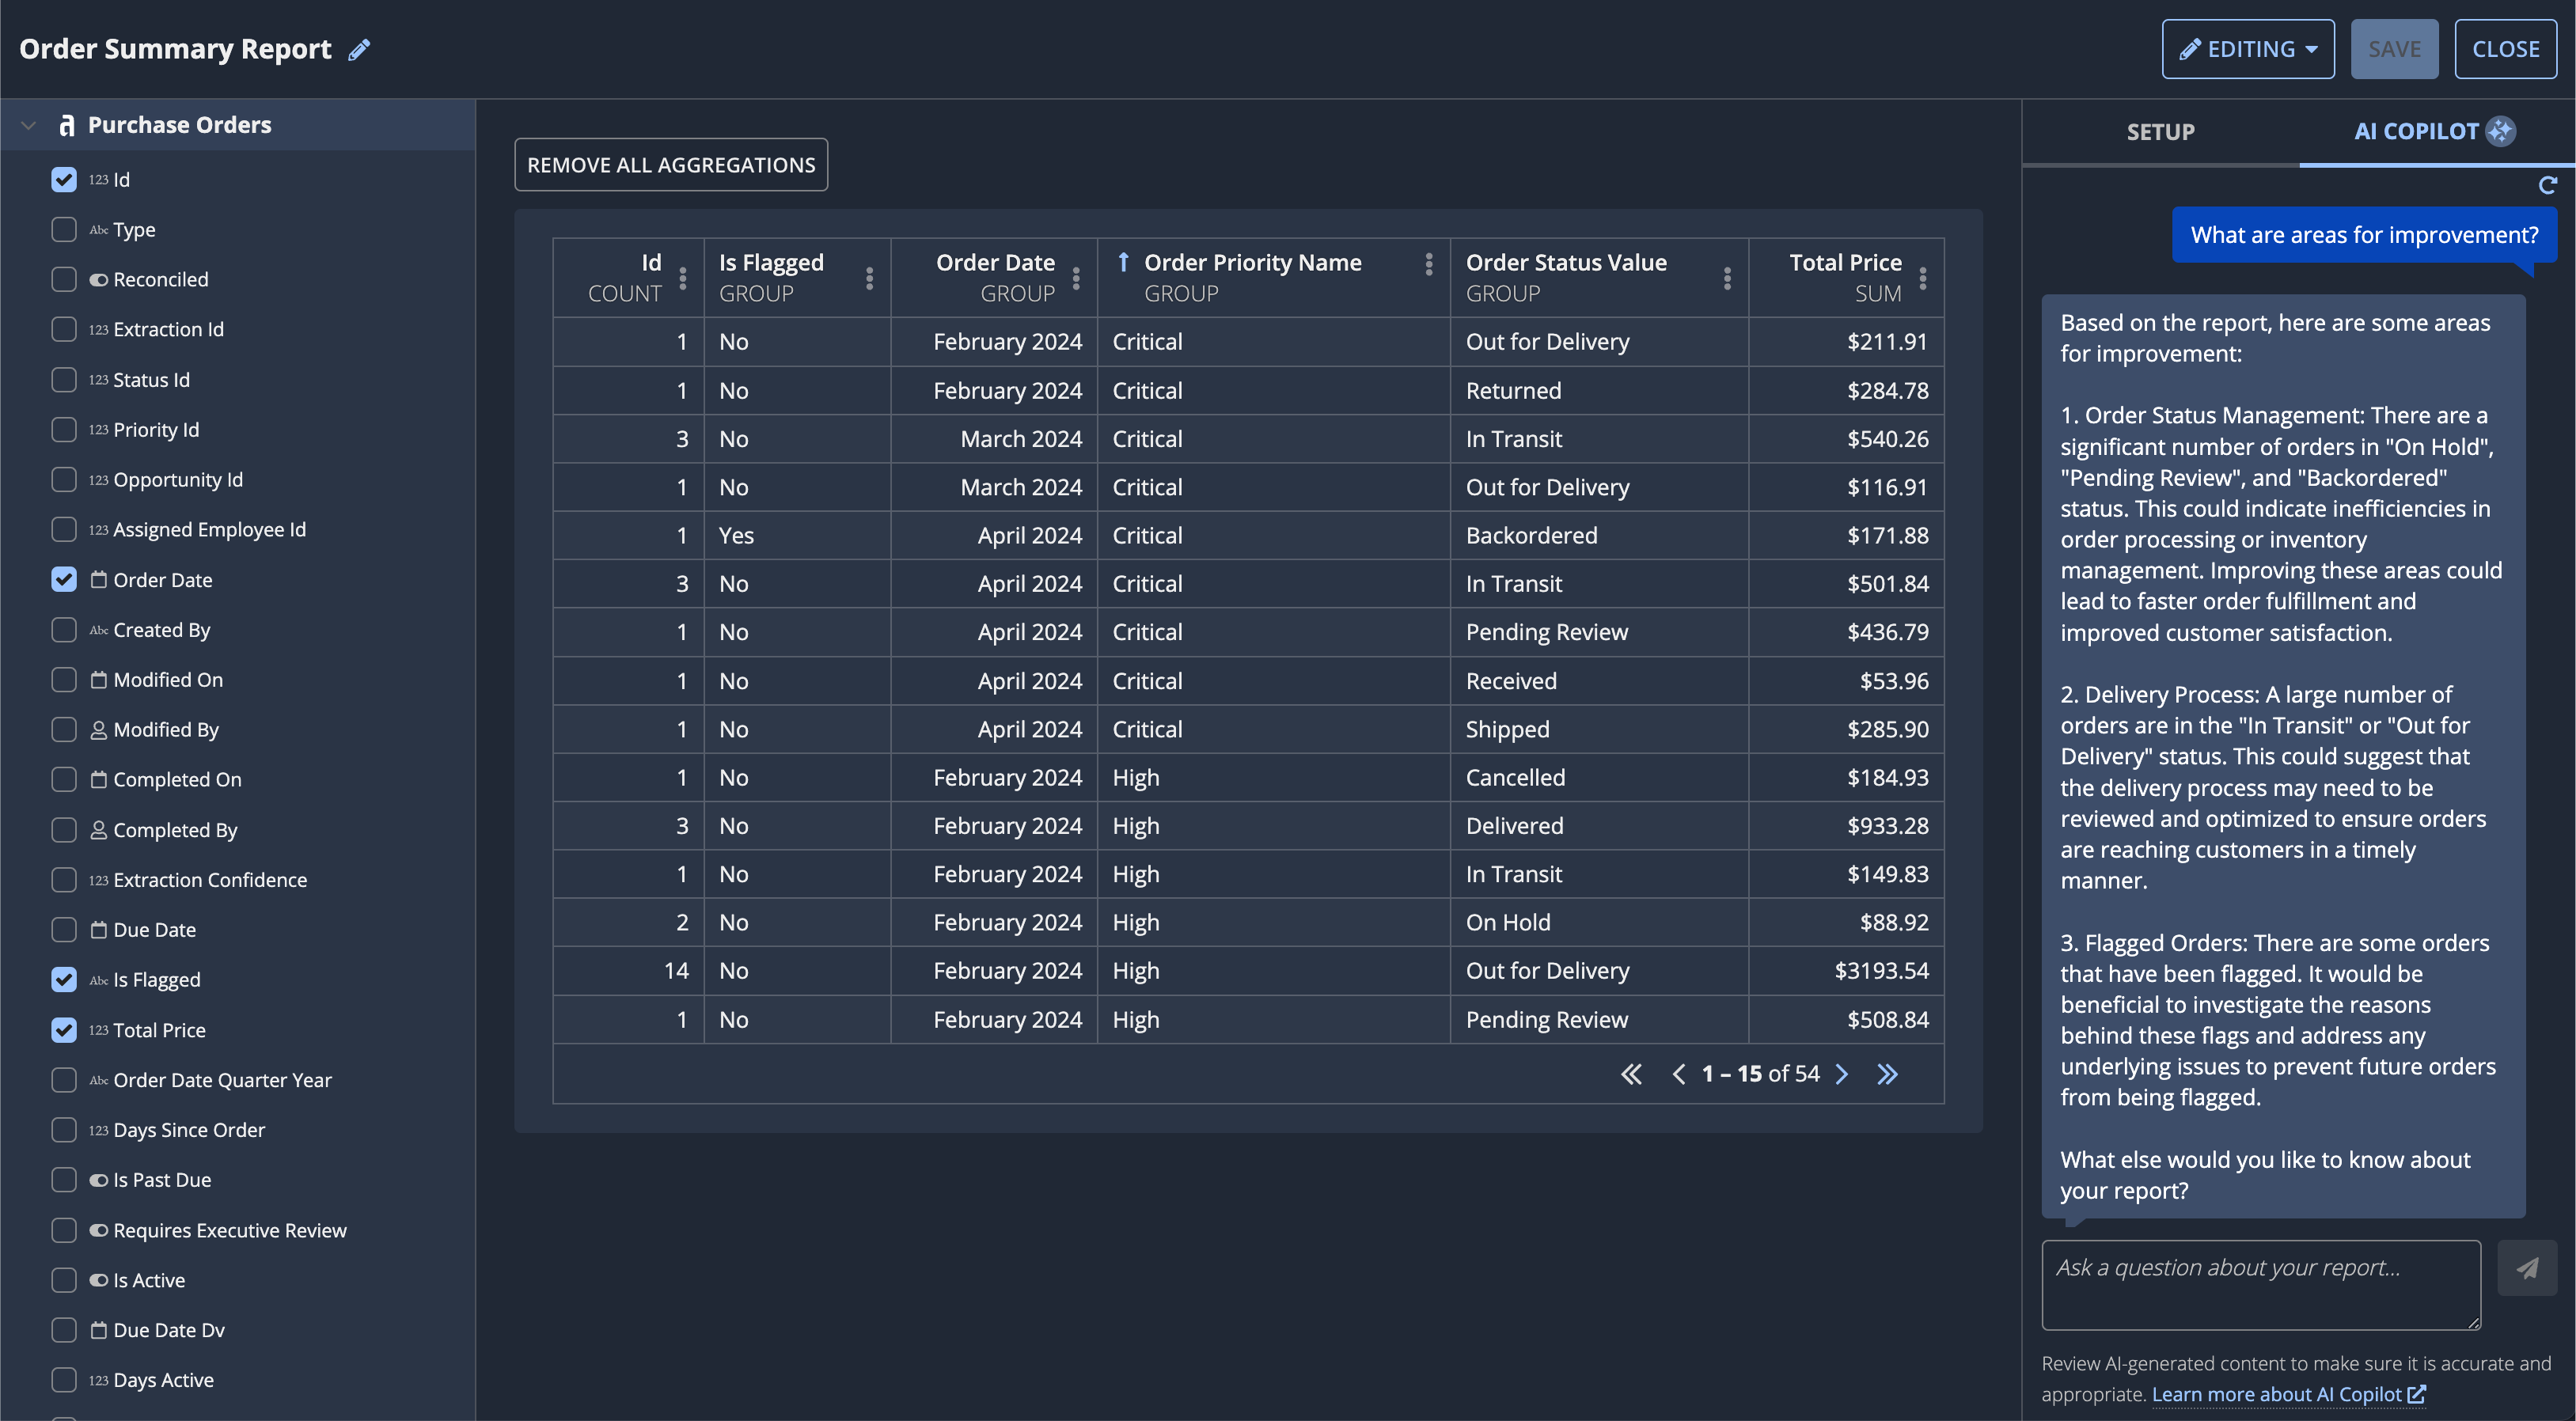The width and height of the screenshot is (2576, 1421).
Task: Open the Order Priority Name column menu
Action: coord(1429,264)
